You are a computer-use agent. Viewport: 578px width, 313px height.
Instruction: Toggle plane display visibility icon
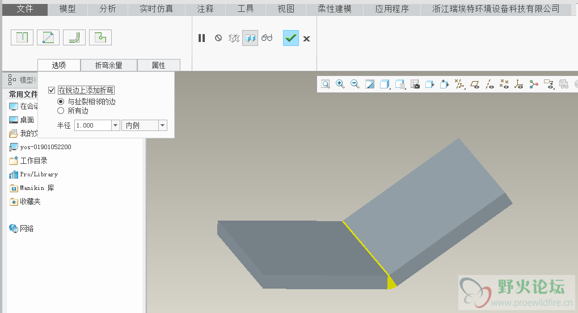click(x=475, y=84)
